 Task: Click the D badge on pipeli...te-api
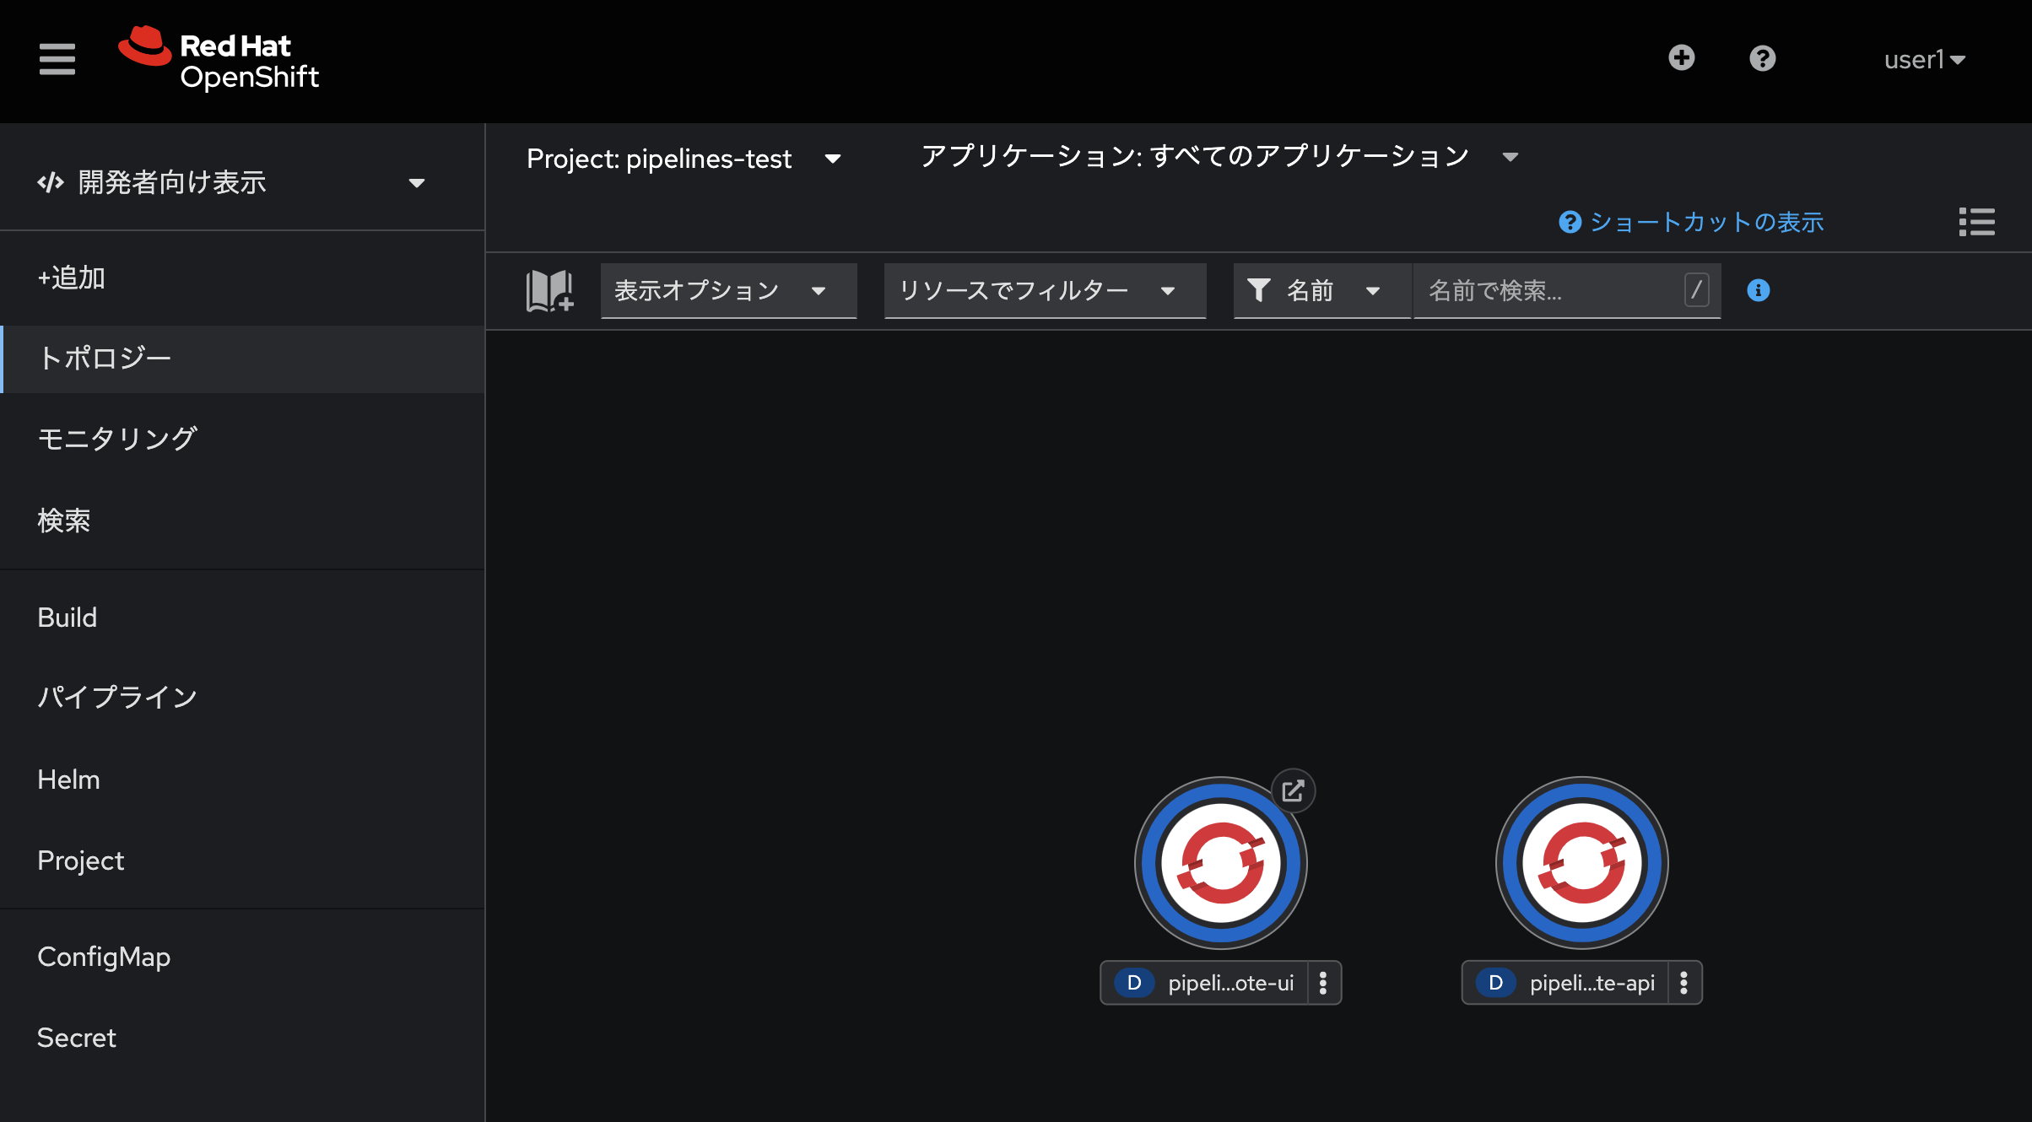pos(1495,983)
